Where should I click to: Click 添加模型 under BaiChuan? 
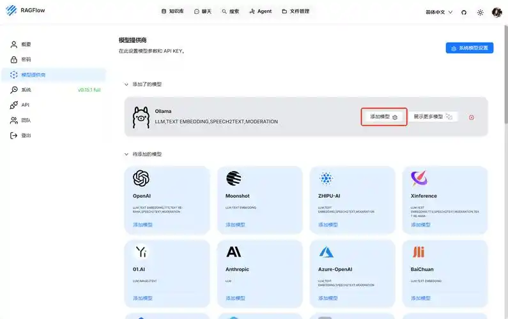coord(420,298)
